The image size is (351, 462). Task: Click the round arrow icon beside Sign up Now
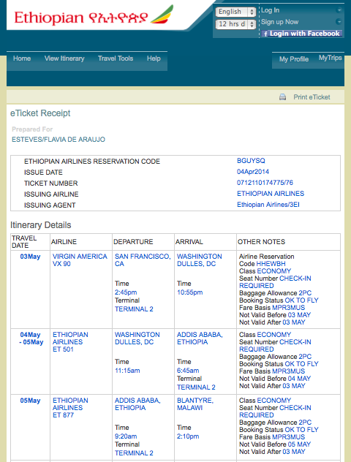(x=339, y=22)
